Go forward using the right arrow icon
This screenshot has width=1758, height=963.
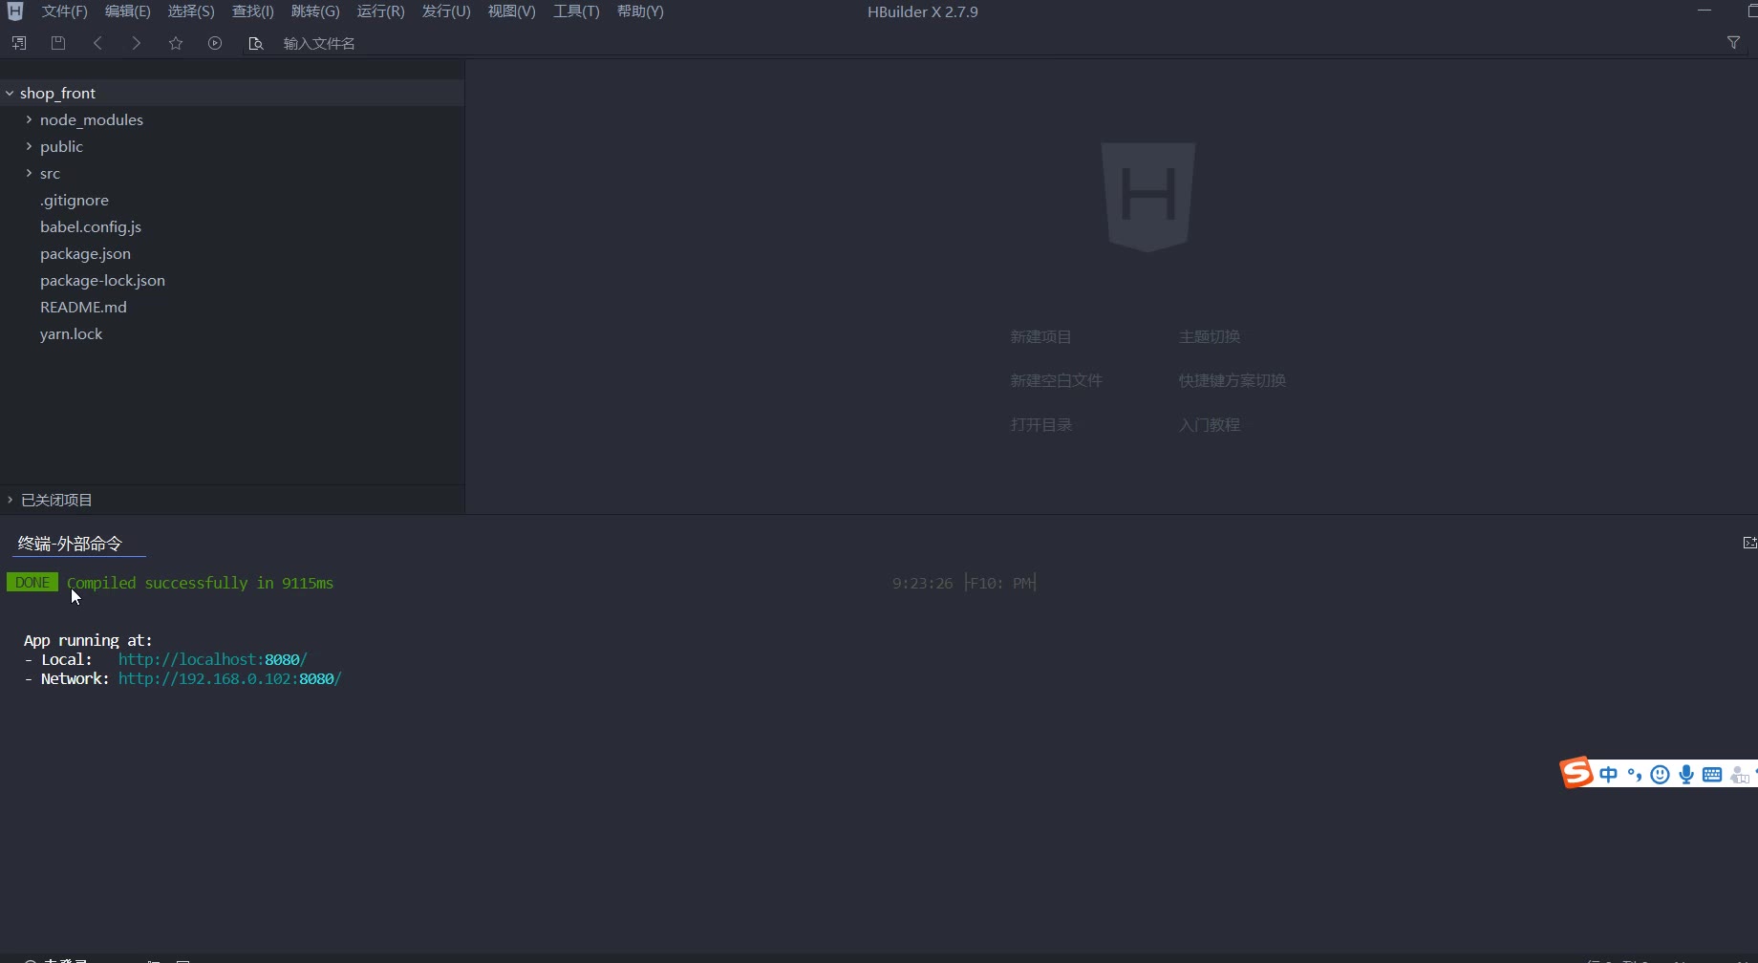click(x=137, y=43)
